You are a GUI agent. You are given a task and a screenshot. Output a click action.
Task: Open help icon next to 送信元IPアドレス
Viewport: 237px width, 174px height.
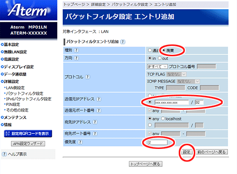(x=99, y=99)
